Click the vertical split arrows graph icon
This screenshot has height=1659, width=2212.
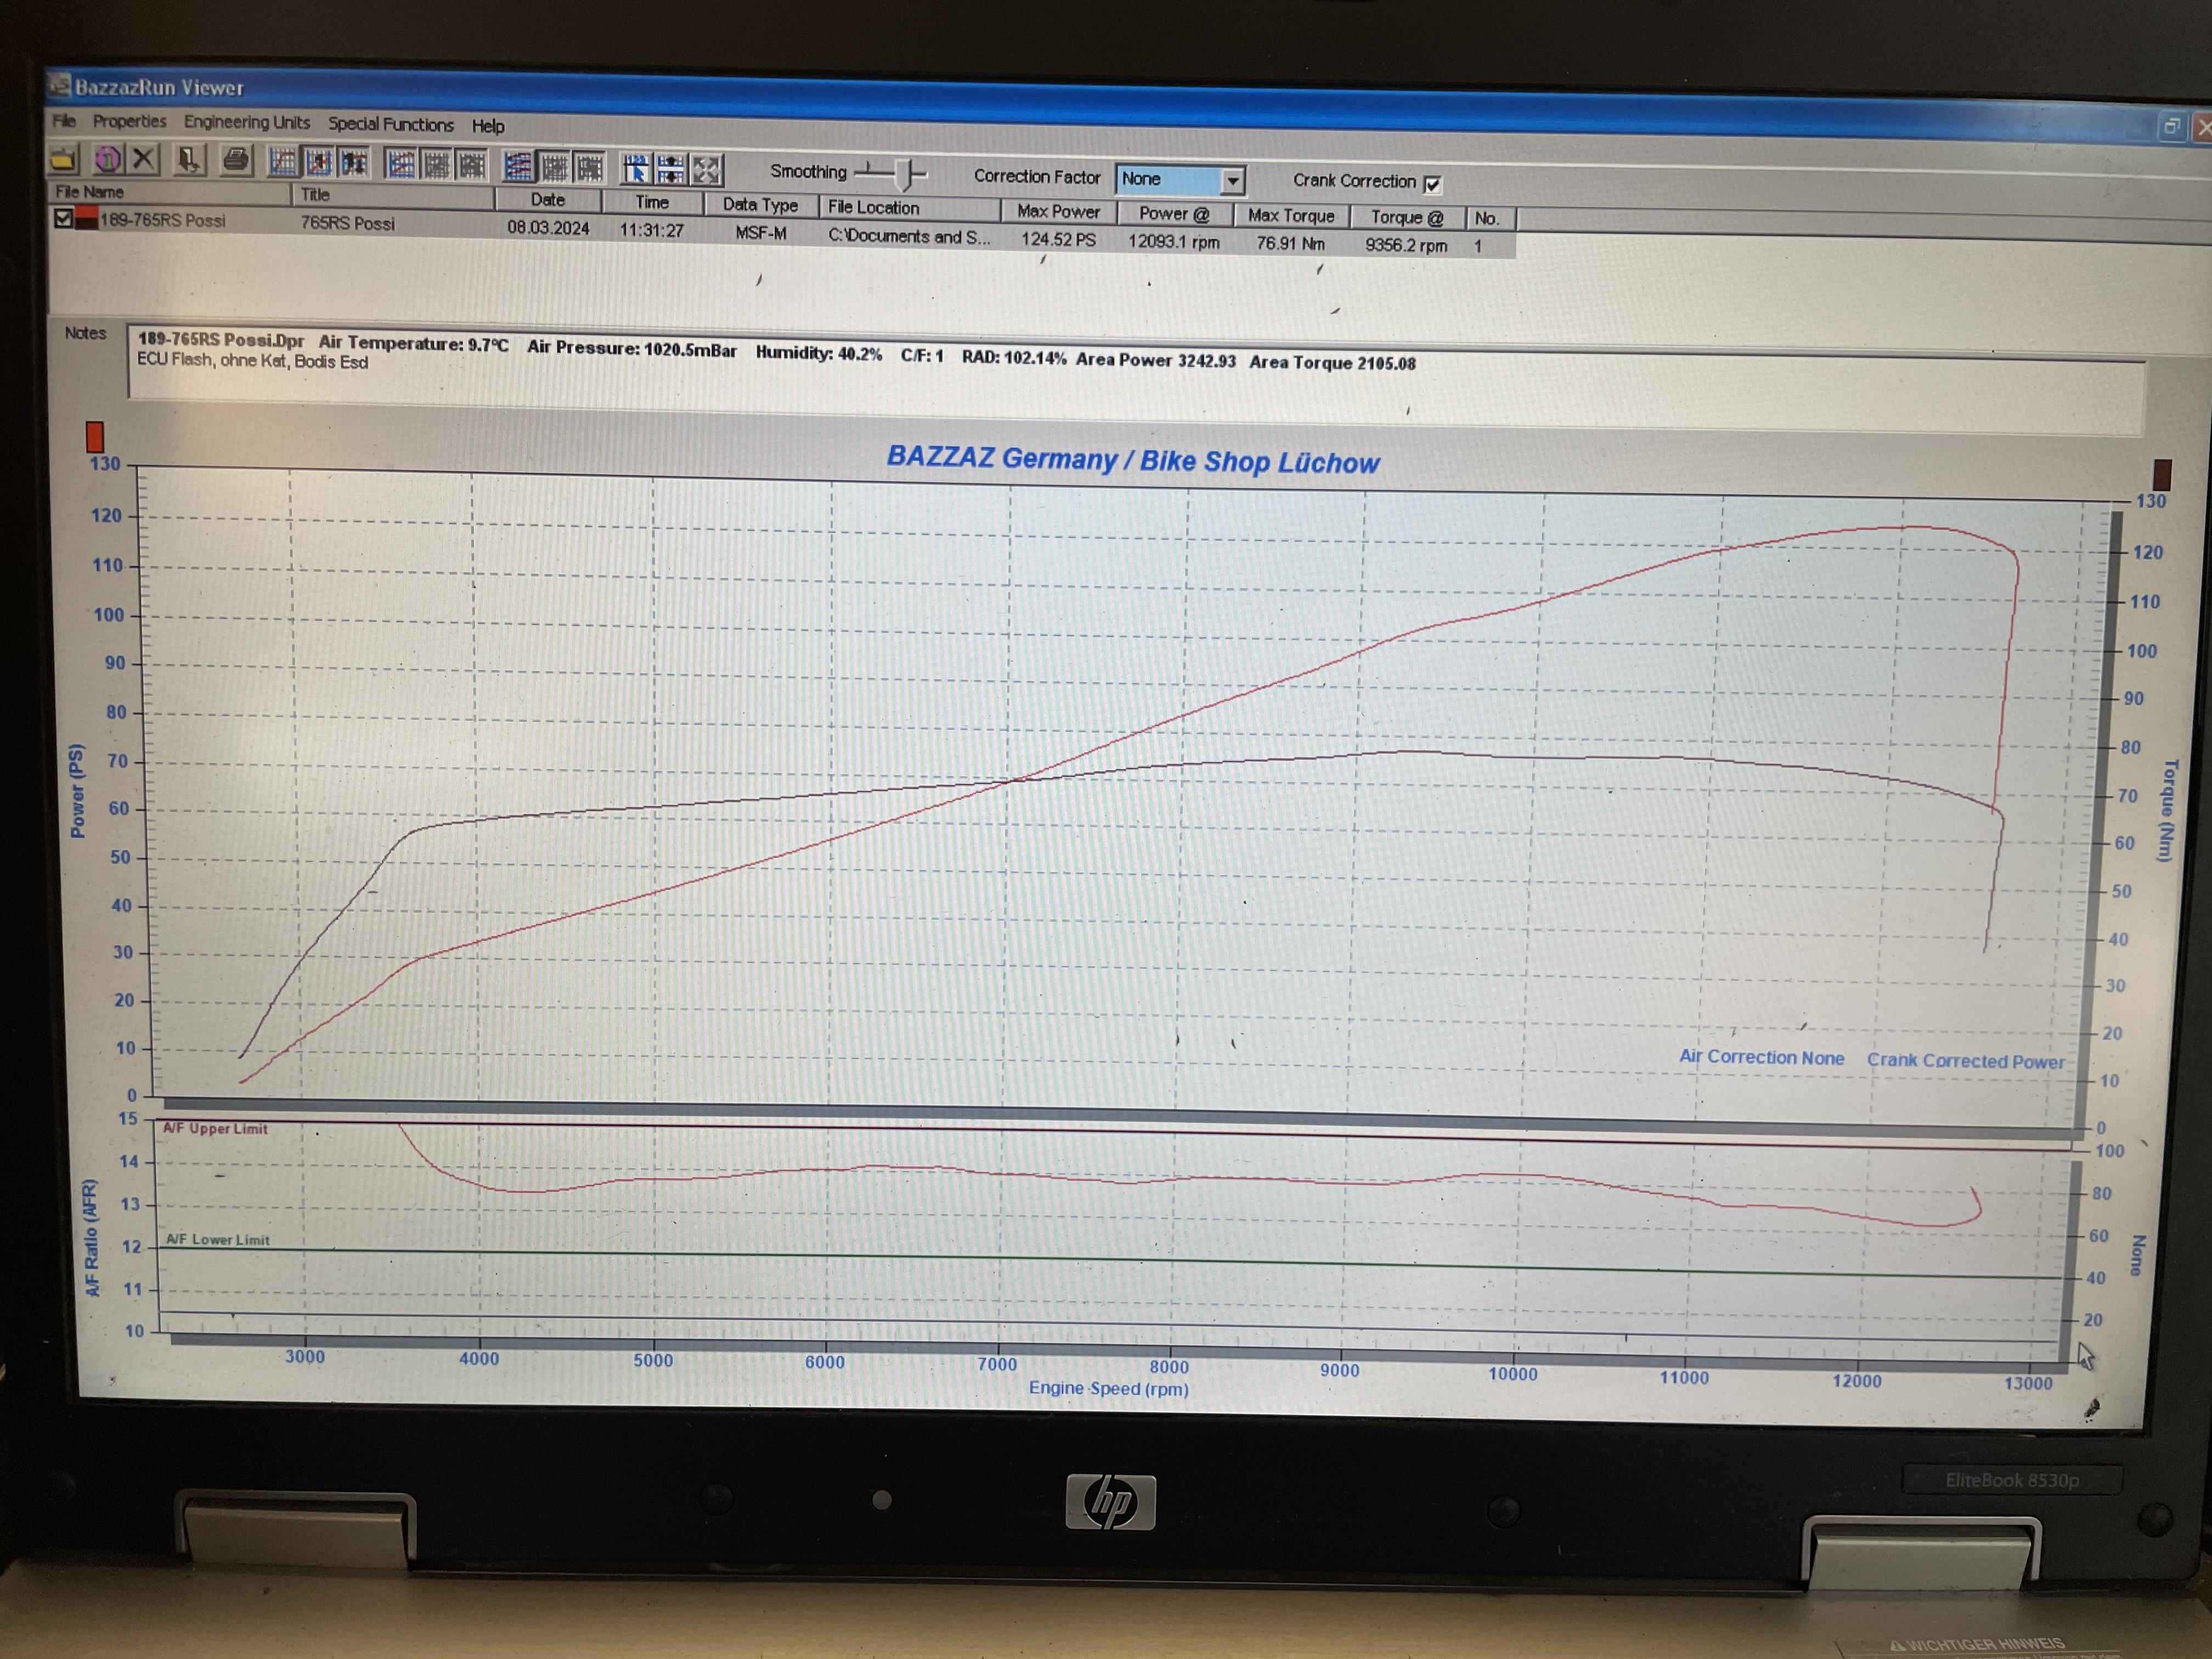(x=671, y=169)
